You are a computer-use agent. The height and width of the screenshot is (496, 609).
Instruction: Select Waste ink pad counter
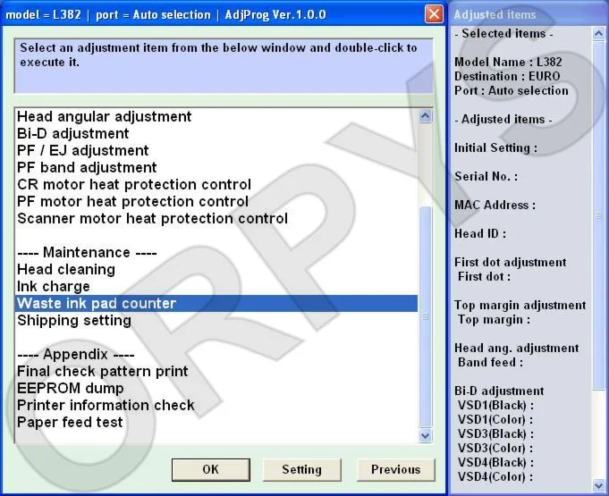pos(216,304)
